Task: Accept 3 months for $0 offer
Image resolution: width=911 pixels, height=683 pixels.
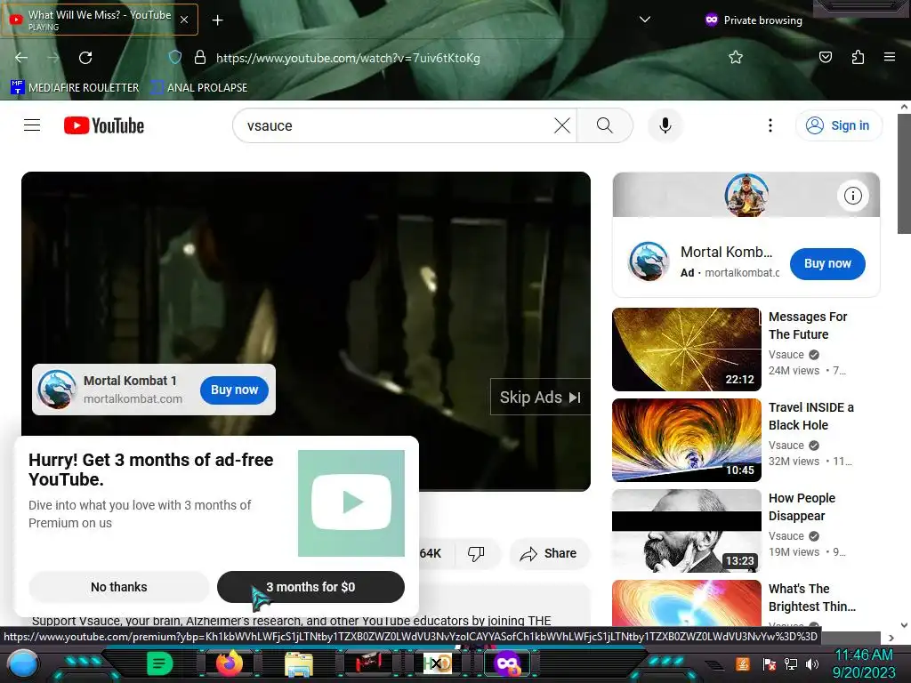Action: tap(310, 587)
